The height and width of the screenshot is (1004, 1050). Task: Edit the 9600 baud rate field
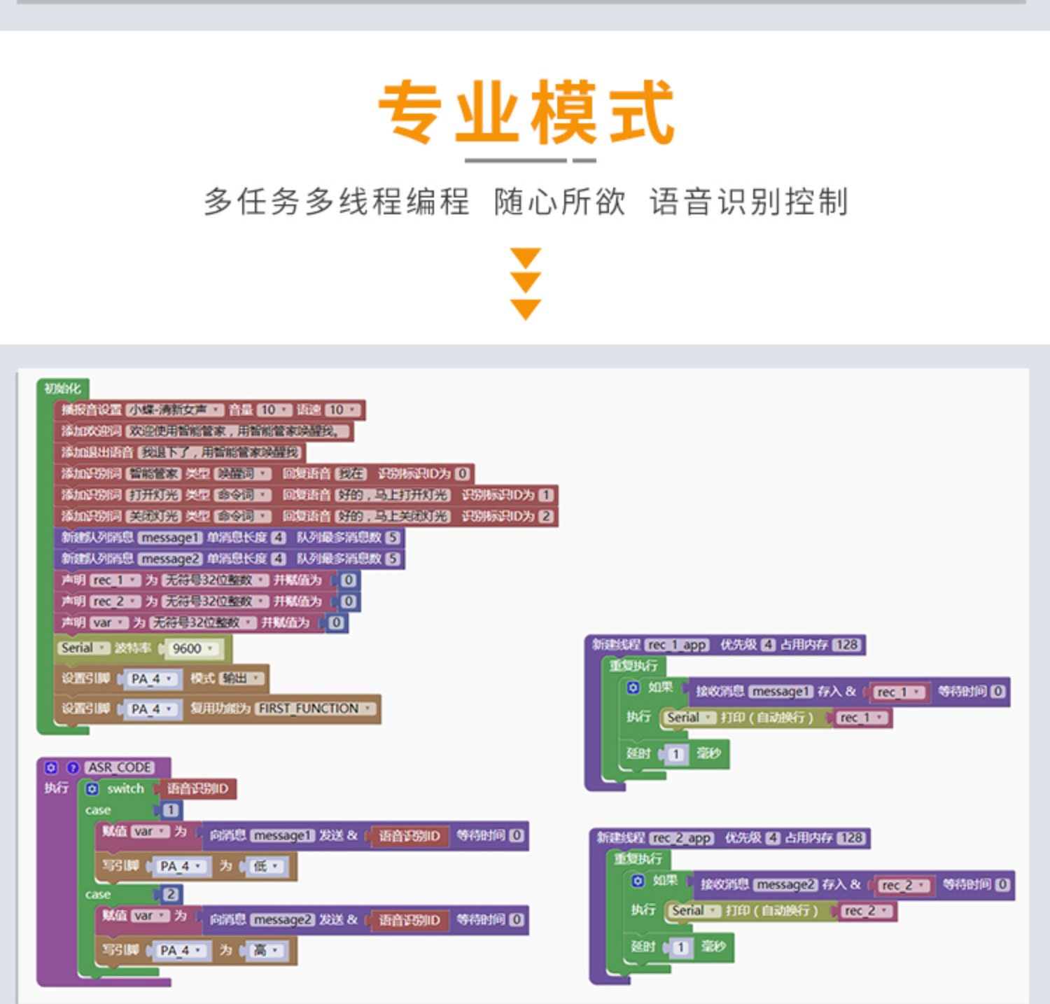(187, 648)
